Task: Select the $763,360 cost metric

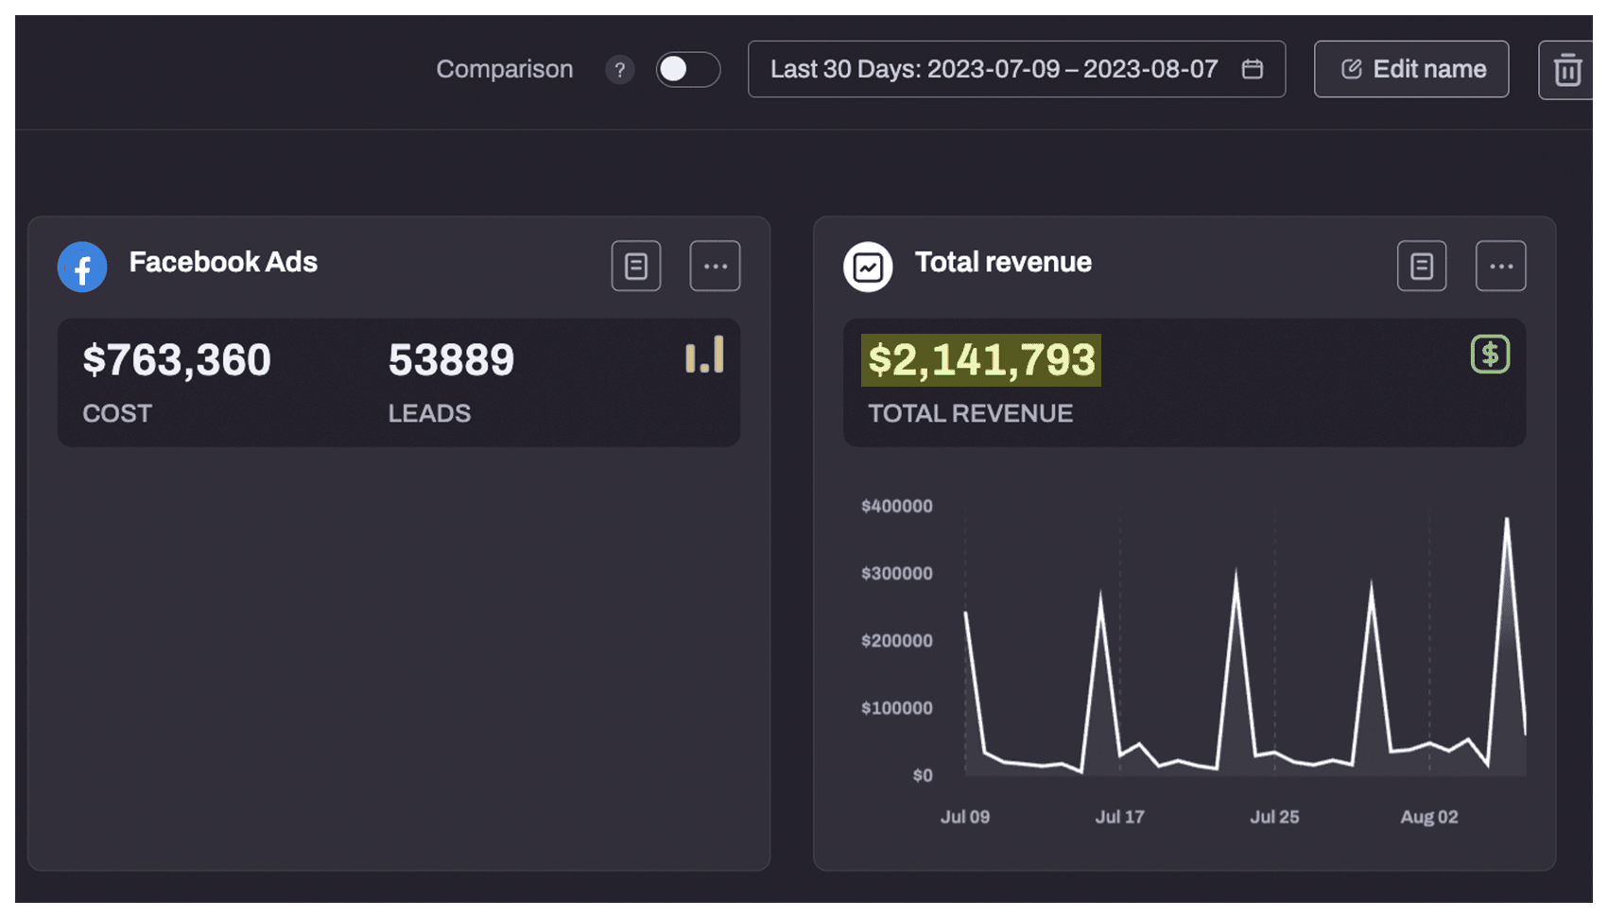Action: pos(177,360)
